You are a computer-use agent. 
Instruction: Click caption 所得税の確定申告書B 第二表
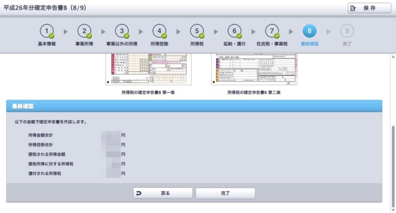(x=254, y=93)
